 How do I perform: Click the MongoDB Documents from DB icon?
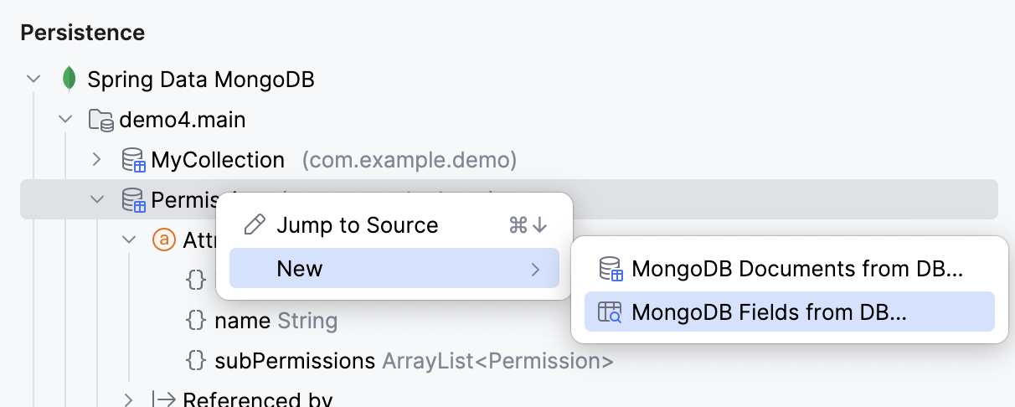(611, 270)
